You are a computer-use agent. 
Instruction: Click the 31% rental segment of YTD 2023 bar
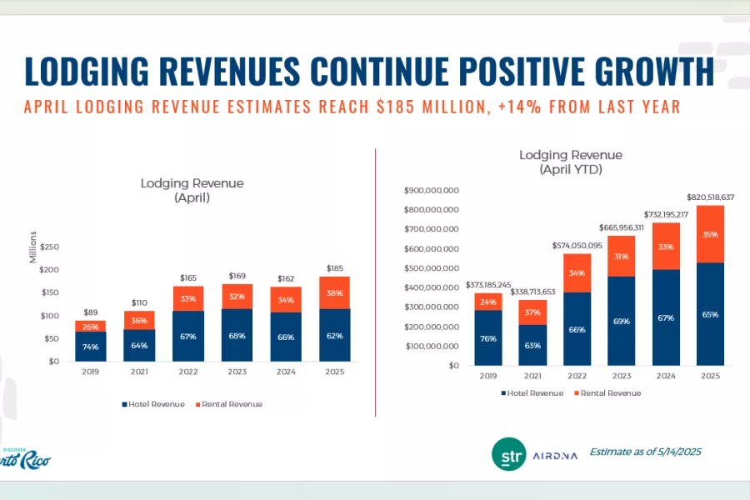(622, 257)
